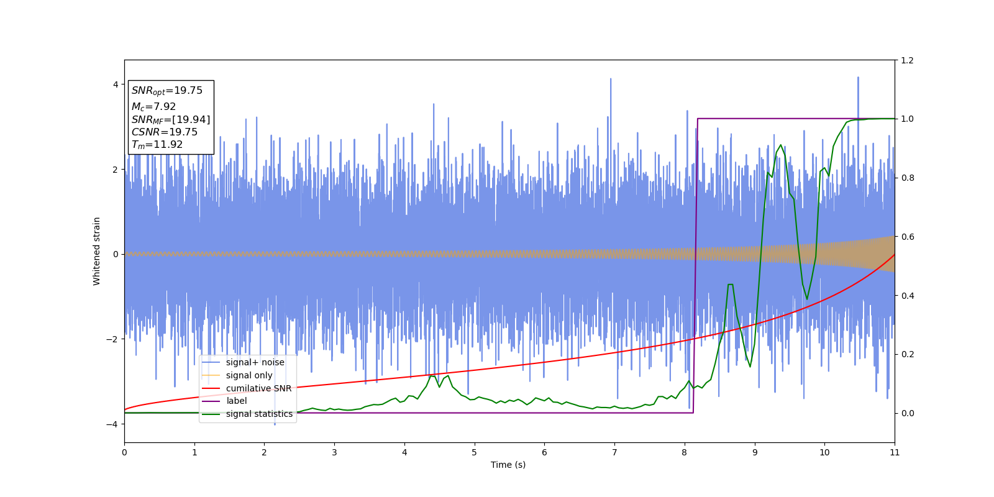Click x-axis tick label 0
994x497 pixels.
pyautogui.click(x=124, y=452)
